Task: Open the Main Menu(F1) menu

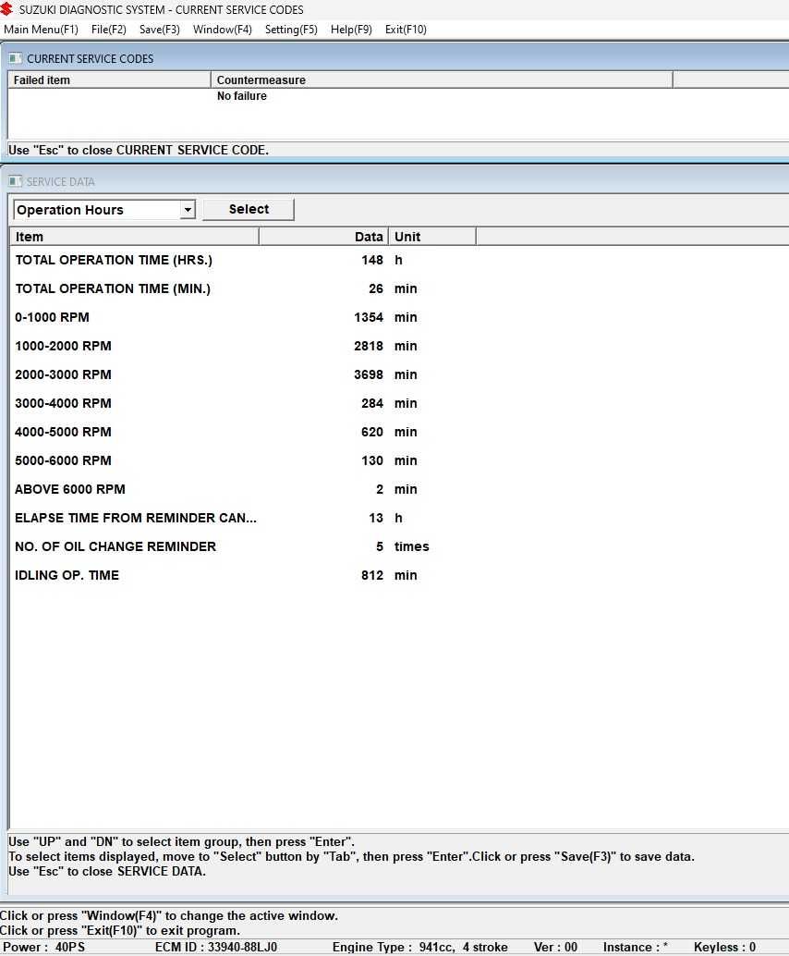Action: pyautogui.click(x=41, y=30)
